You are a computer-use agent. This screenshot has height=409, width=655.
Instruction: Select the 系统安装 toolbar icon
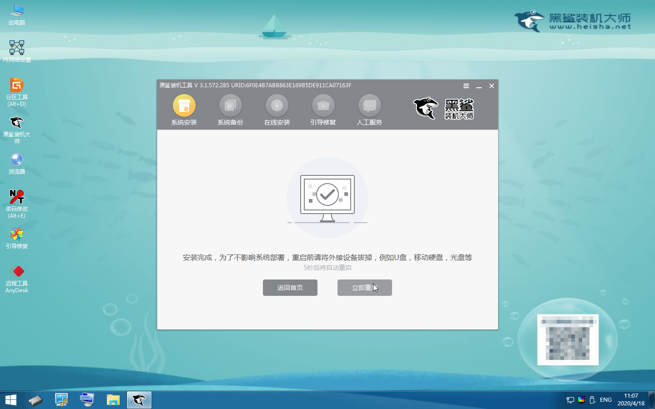pyautogui.click(x=184, y=110)
